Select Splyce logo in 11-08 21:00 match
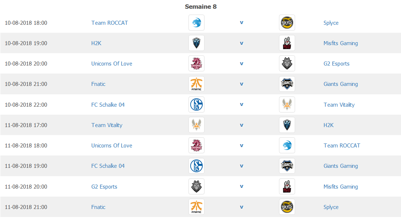Image resolution: width=401 pixels, height=221 pixels. (x=287, y=207)
